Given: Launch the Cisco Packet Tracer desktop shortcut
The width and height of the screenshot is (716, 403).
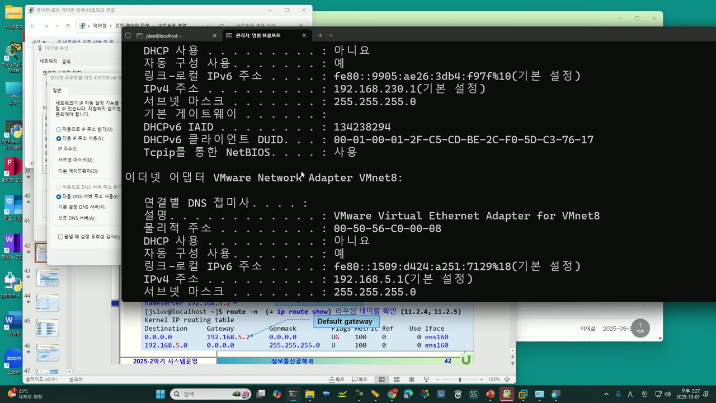Looking at the screenshot, I should pos(13,58).
